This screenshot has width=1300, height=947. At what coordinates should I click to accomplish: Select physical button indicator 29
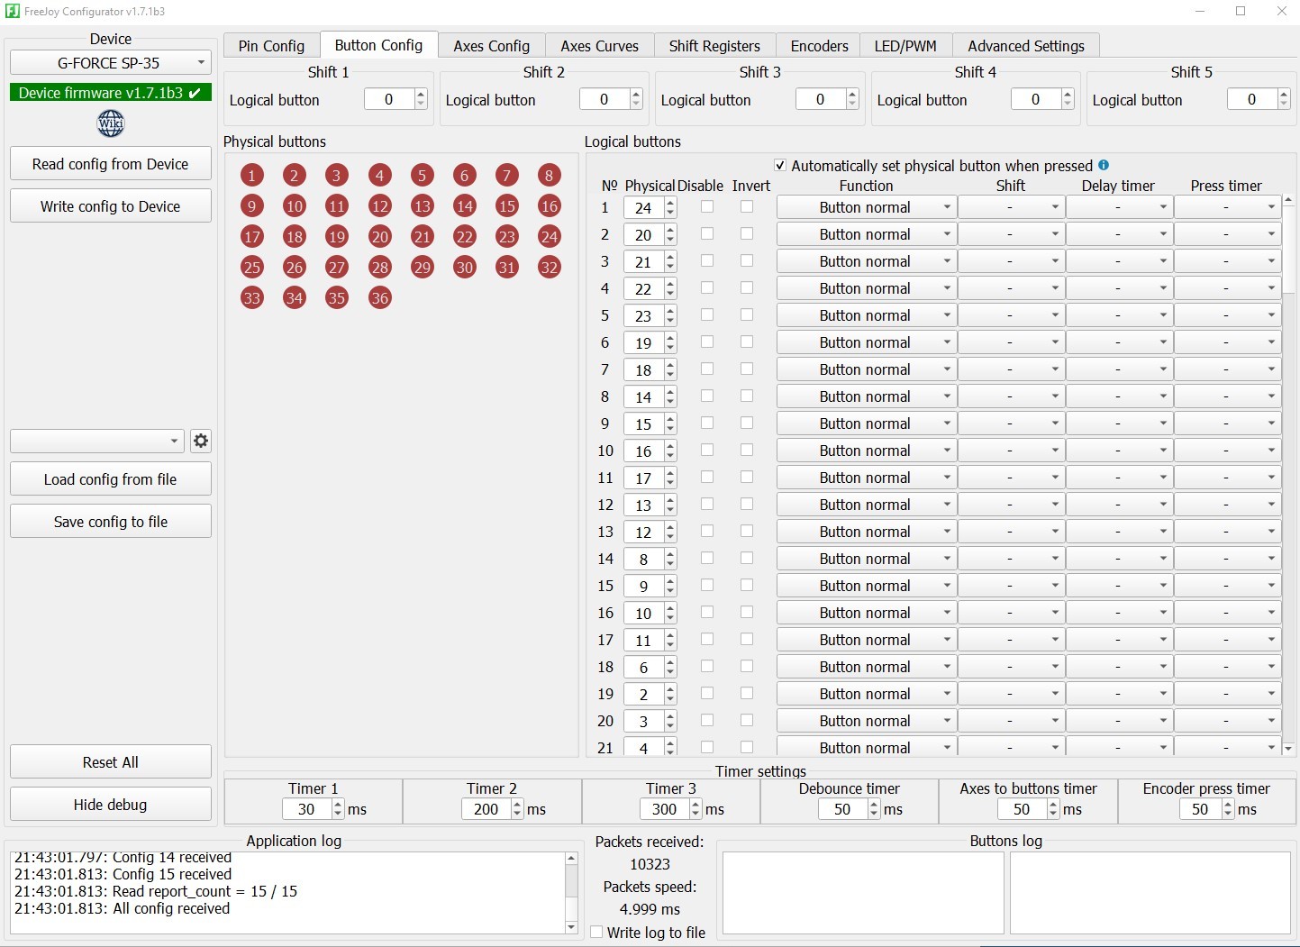click(423, 268)
